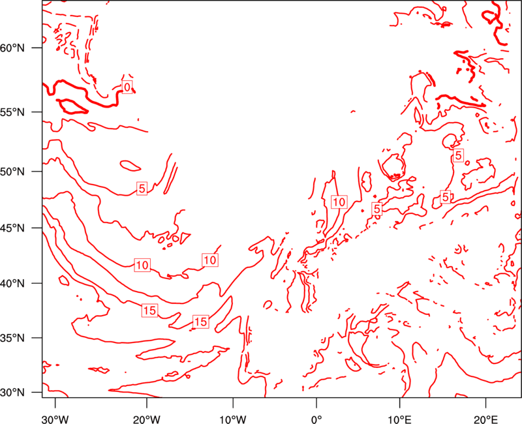Click the 10°W longitude axis label
This screenshot has width=522, height=424.
pos(233,419)
